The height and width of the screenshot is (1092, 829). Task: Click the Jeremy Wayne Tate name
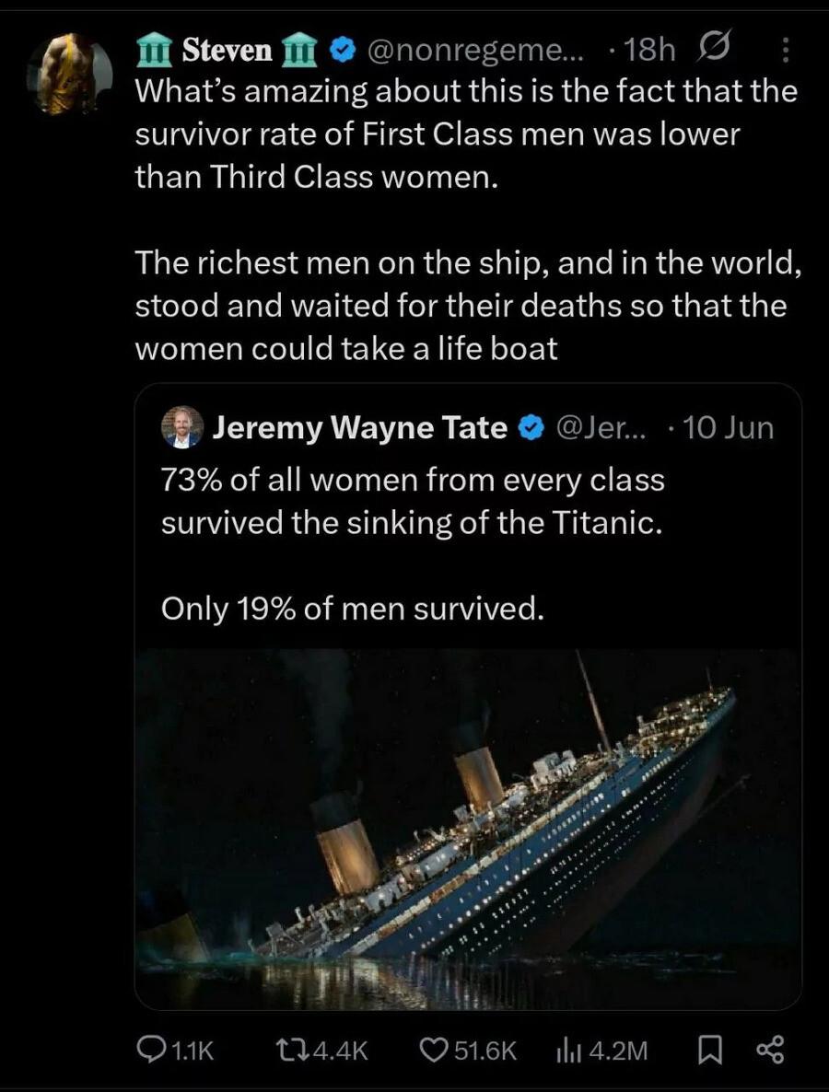point(360,427)
